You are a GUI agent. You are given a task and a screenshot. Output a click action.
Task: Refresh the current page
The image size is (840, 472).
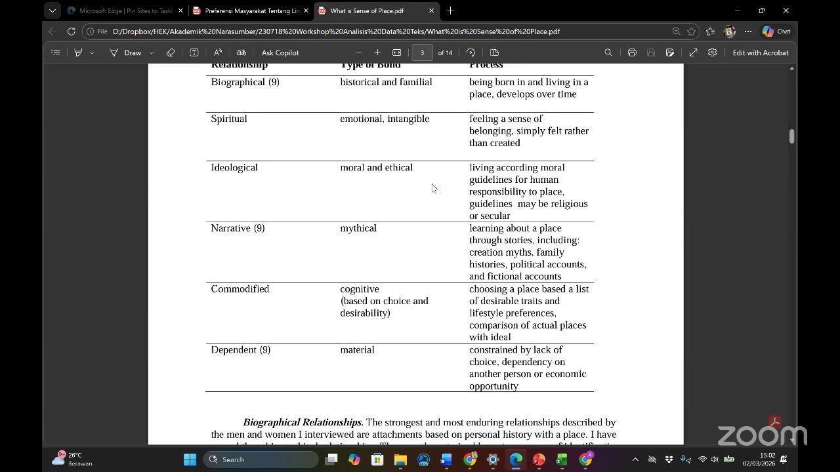tap(71, 31)
